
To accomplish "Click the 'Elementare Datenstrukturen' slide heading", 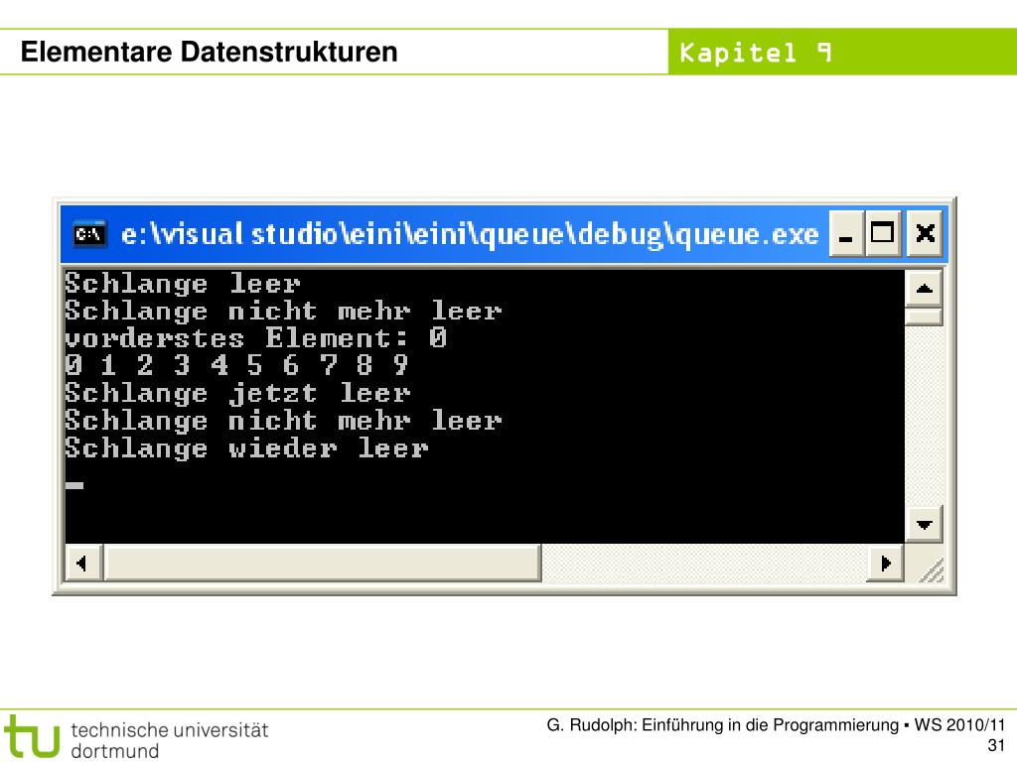I will (209, 52).
